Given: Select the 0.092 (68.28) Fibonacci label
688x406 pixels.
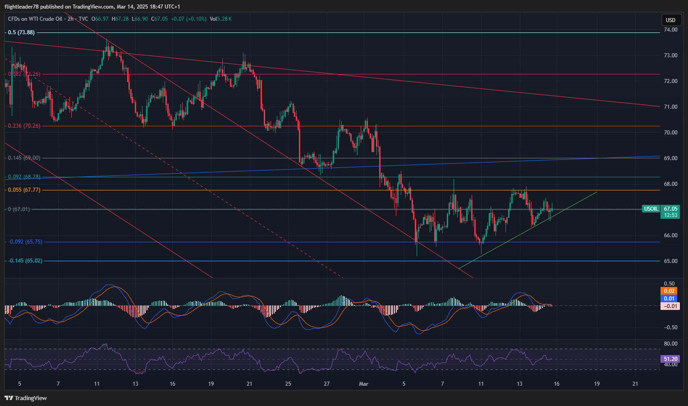Looking at the screenshot, I should tap(24, 177).
